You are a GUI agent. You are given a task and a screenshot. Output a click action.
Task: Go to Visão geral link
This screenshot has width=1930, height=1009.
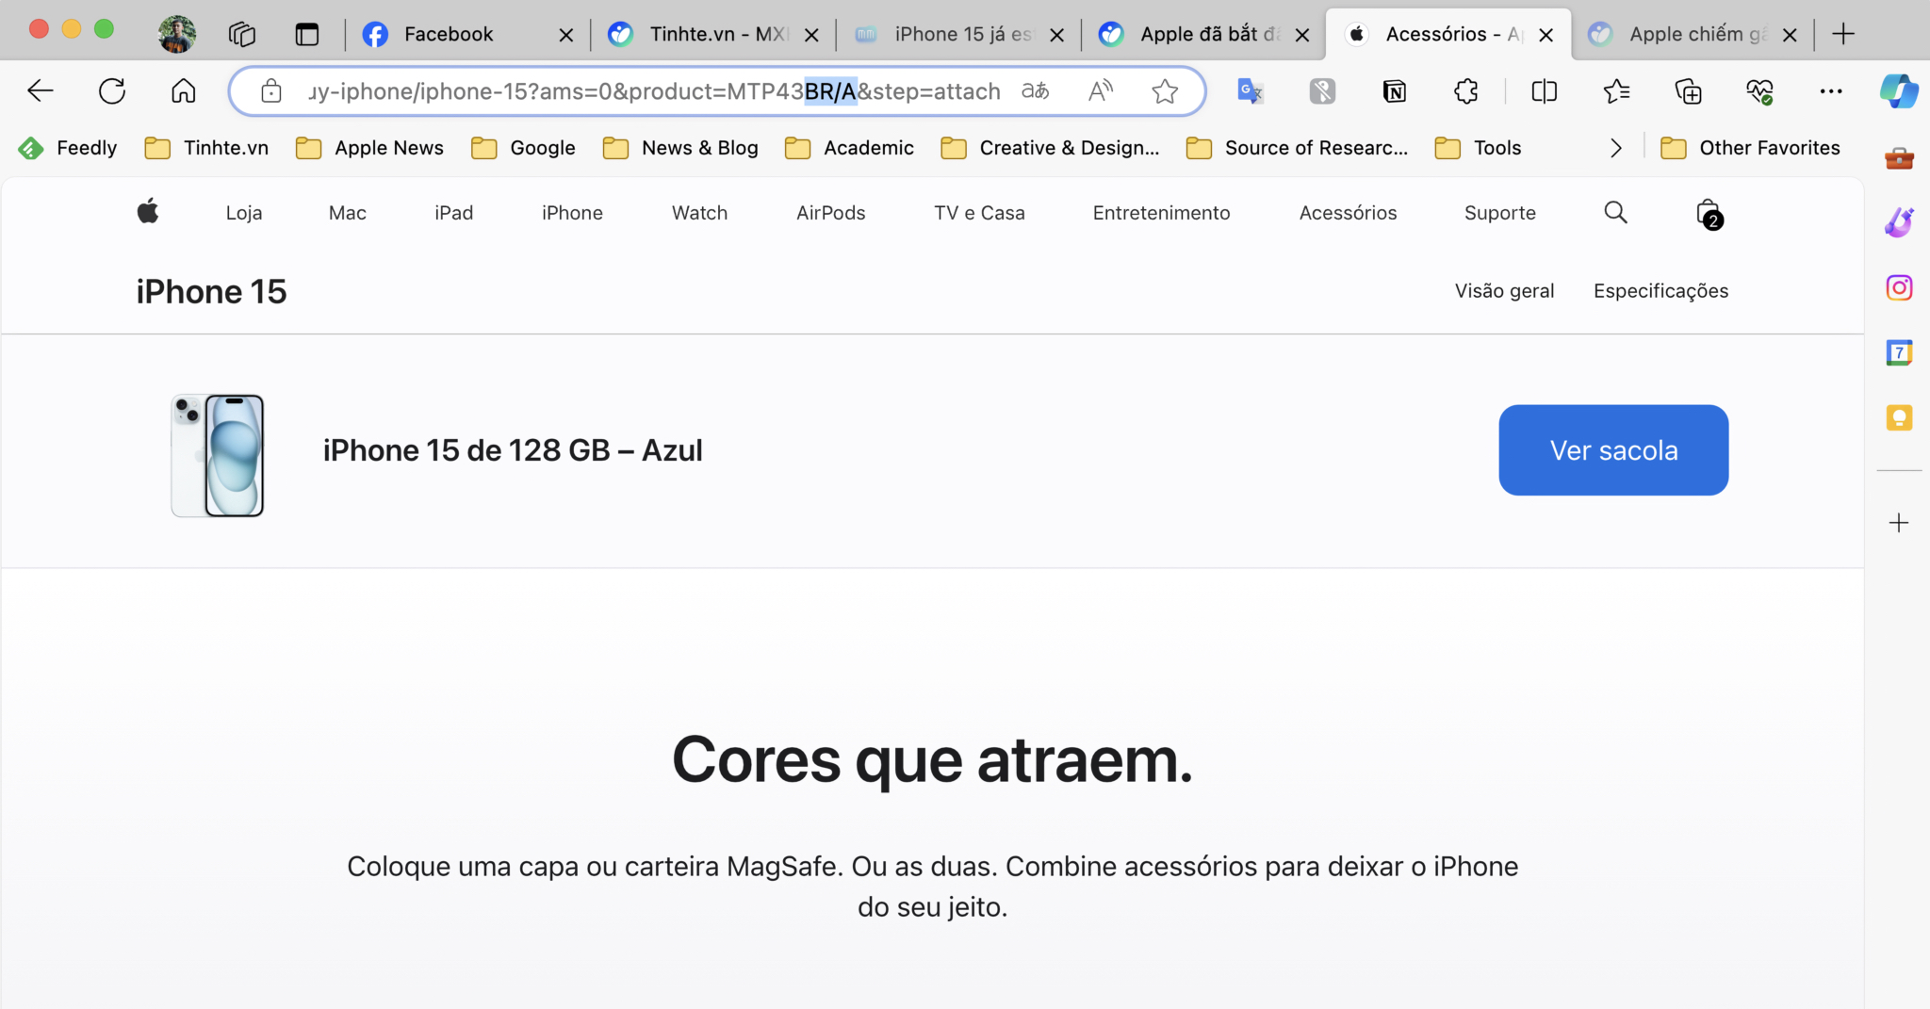(x=1504, y=291)
